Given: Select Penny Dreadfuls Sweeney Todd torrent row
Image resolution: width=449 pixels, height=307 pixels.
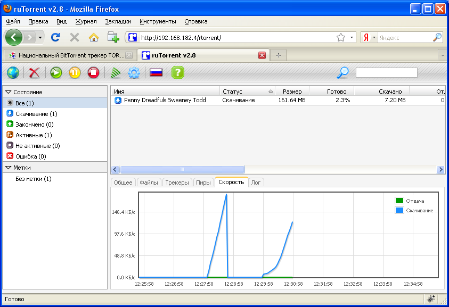Looking at the screenshot, I should click(277, 100).
